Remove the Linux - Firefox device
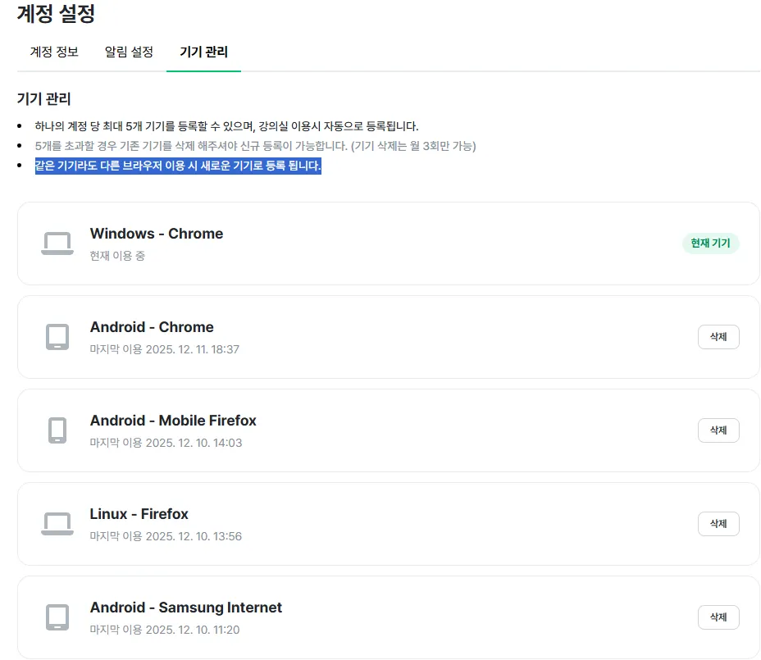Screen dimensions: 761x660 point(718,524)
